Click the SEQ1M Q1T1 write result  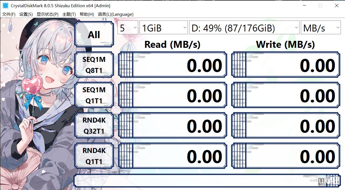click(x=286, y=95)
